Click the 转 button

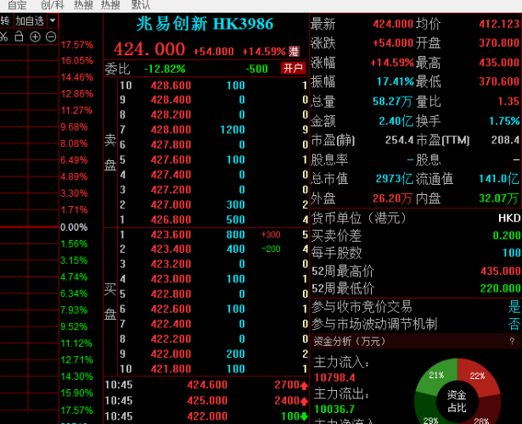(x=4, y=21)
